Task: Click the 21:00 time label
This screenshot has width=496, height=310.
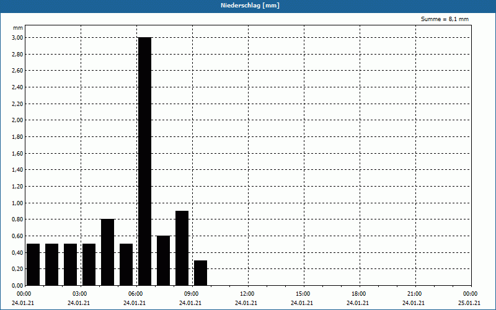Action: click(x=414, y=294)
